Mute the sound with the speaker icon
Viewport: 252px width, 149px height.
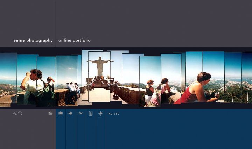(x=15, y=113)
